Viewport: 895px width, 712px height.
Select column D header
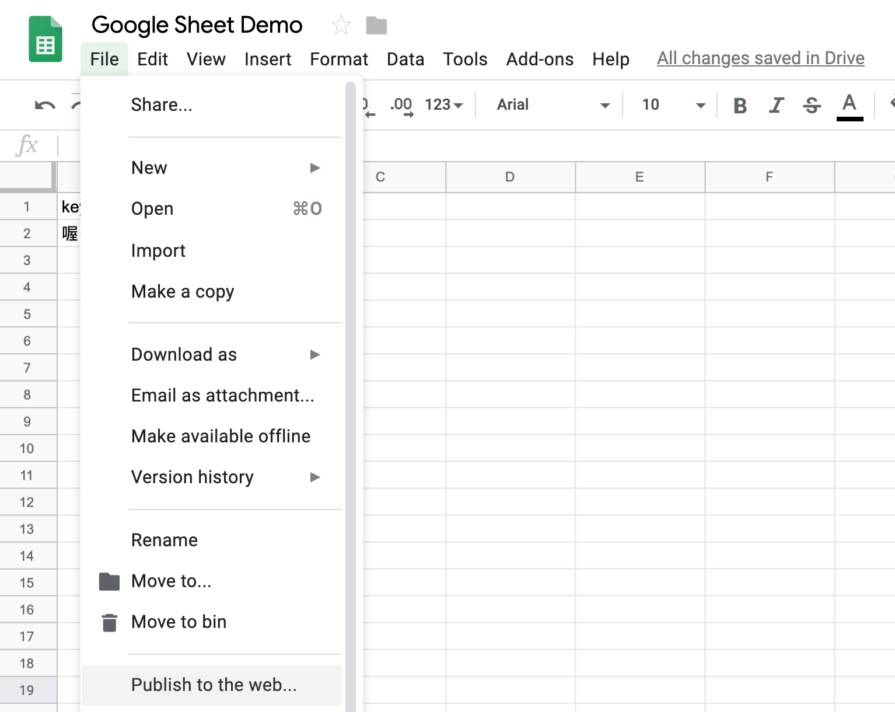[510, 177]
